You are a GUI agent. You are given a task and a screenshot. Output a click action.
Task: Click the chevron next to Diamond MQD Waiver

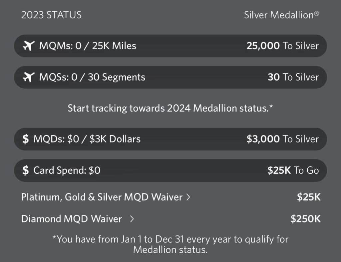pyautogui.click(x=132, y=219)
